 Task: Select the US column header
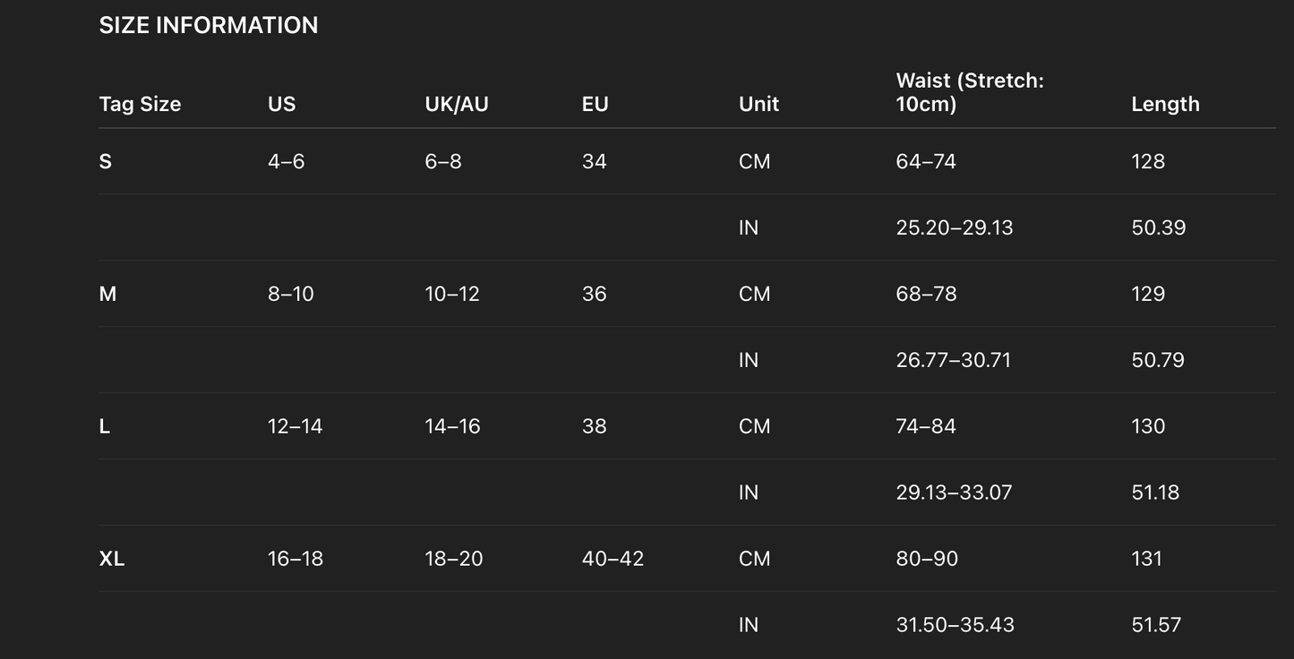(281, 104)
